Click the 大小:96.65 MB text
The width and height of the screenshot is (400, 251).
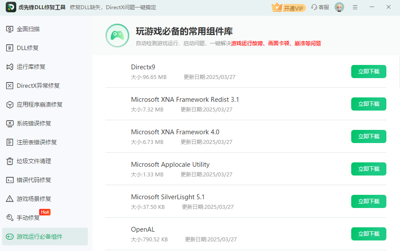[x=149, y=77]
